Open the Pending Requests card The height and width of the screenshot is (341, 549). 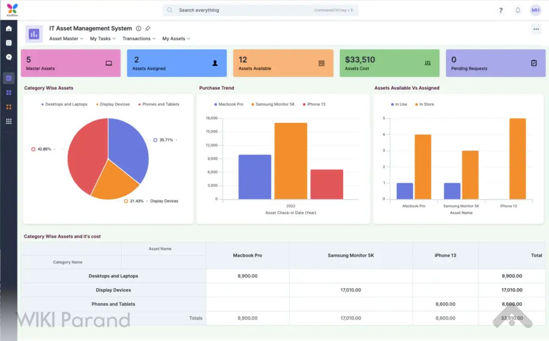tap(495, 63)
